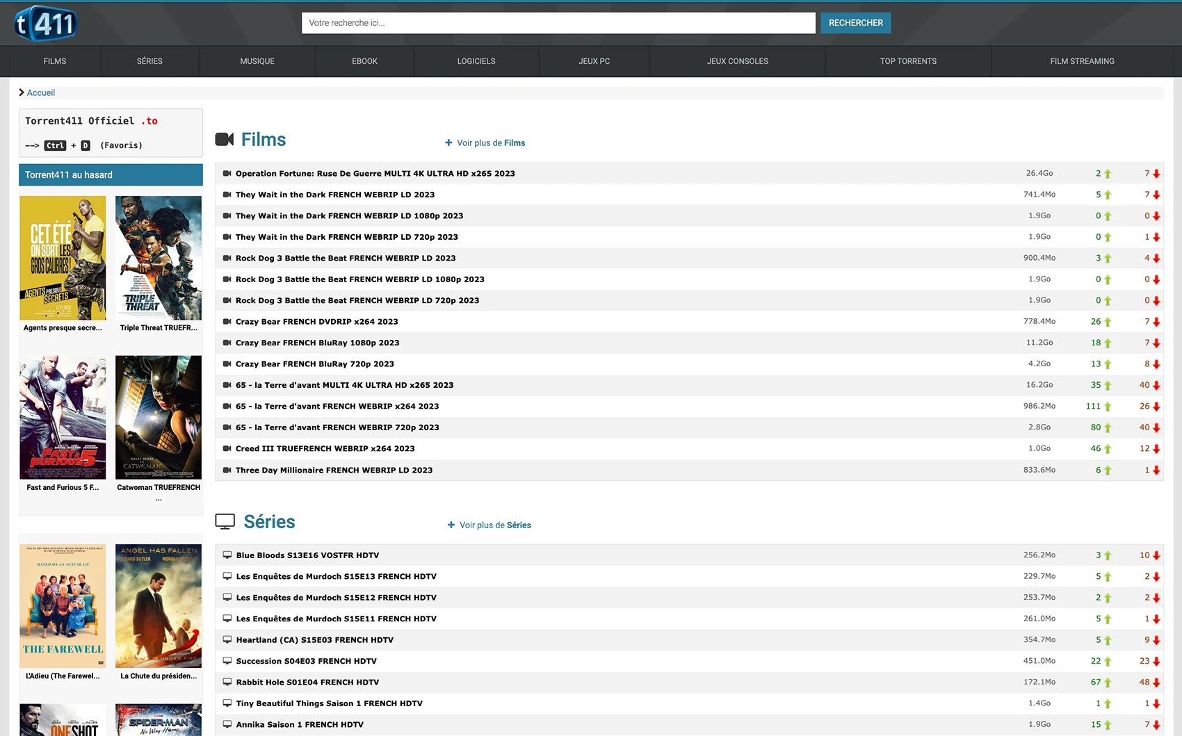Viewport: 1182px width, 736px height.
Task: Open Rabbit Hole S01E04 torrent link
Action: tap(307, 682)
